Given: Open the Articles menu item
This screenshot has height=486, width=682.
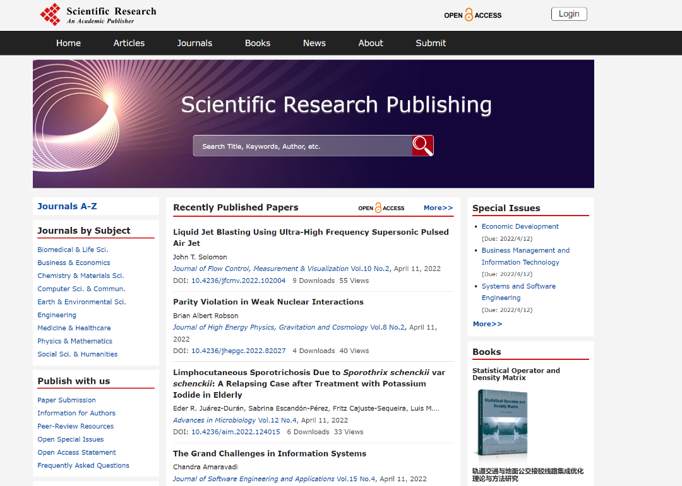Looking at the screenshot, I should tap(129, 43).
